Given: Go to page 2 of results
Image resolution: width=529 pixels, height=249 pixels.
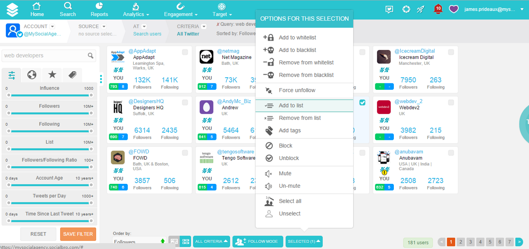Looking at the screenshot, I should coord(461,242).
